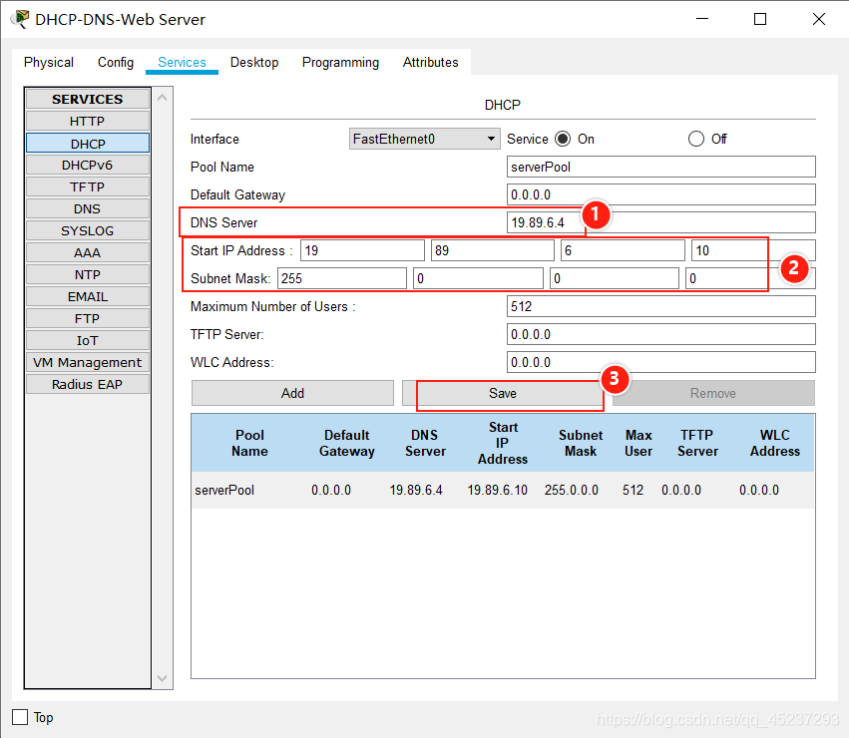This screenshot has width=849, height=738.
Task: Open the AAA service
Action: pos(88,253)
